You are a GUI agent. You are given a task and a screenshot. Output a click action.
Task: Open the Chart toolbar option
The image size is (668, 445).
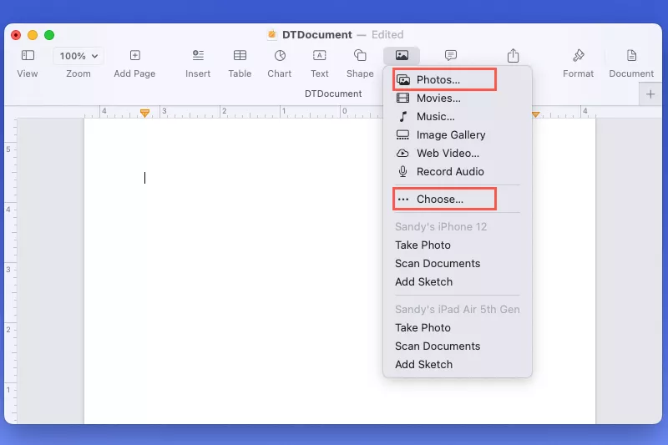click(x=280, y=63)
